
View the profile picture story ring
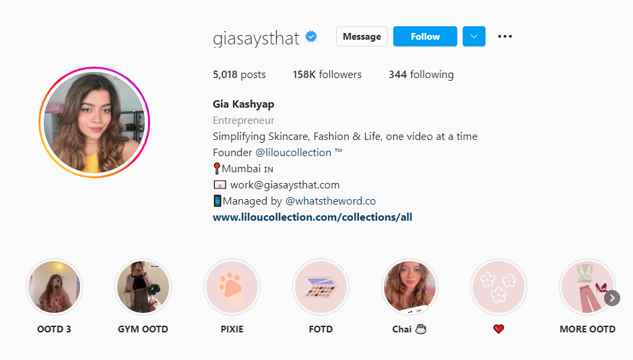tap(94, 122)
